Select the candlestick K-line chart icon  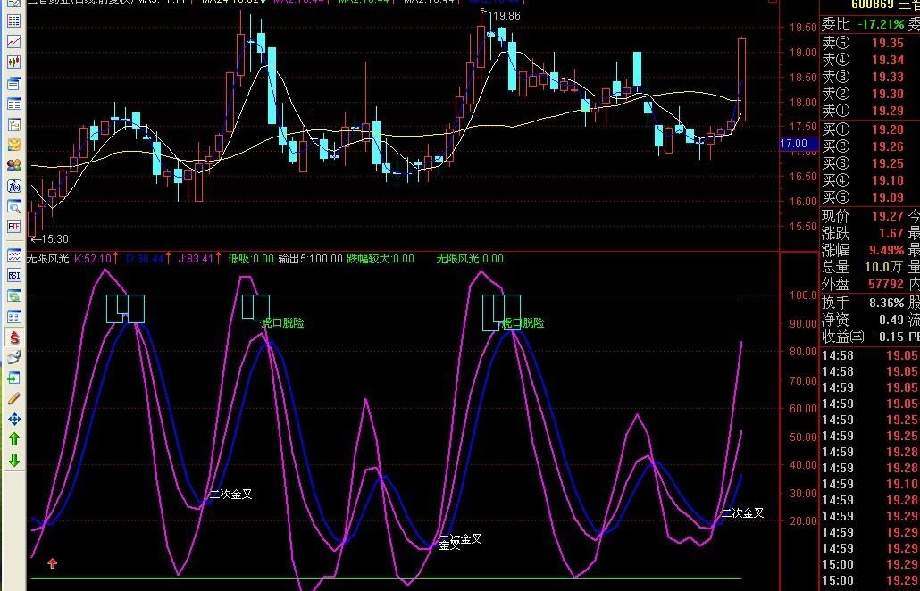coord(13,62)
